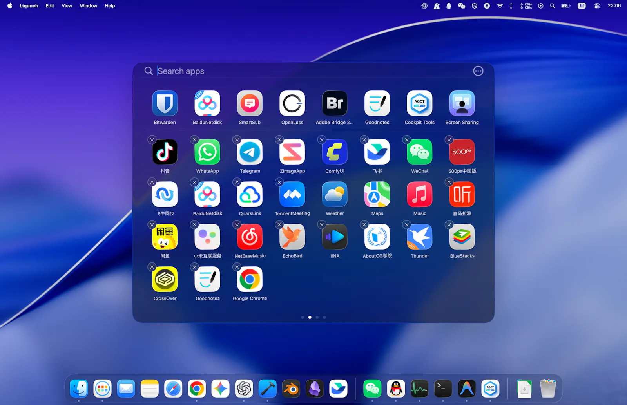Delete Telegram via its X badge
The height and width of the screenshot is (405, 627).
coord(237,140)
